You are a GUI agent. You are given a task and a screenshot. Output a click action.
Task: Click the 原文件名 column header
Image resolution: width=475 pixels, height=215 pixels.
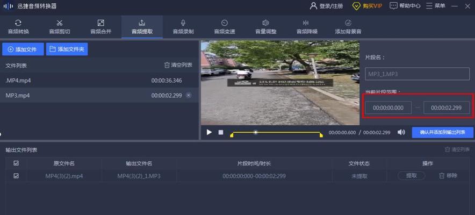64,163
